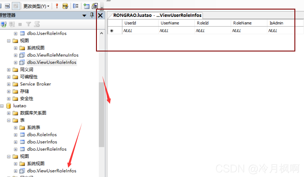Click the NULL cell under UserName

click(176, 31)
